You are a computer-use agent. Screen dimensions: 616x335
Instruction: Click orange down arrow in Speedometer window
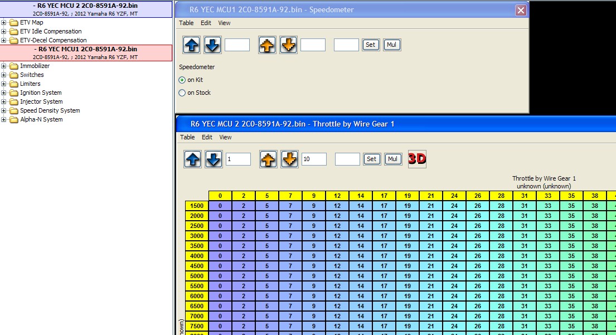pyautogui.click(x=288, y=45)
